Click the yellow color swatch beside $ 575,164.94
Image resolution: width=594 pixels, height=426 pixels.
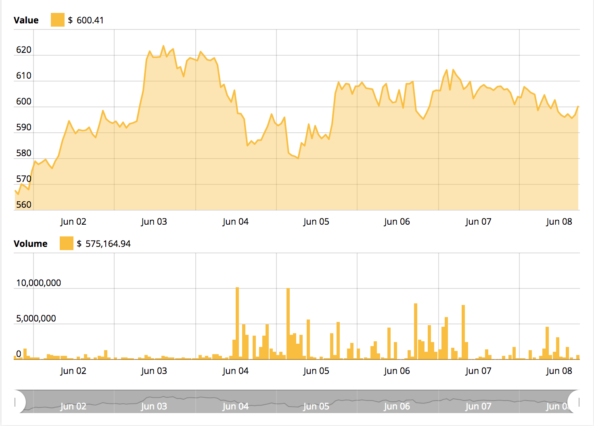66,243
